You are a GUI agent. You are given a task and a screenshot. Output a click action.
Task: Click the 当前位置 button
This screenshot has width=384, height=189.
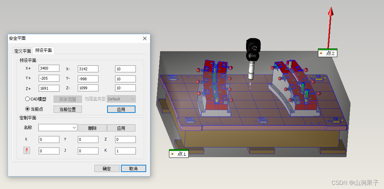tap(68, 109)
